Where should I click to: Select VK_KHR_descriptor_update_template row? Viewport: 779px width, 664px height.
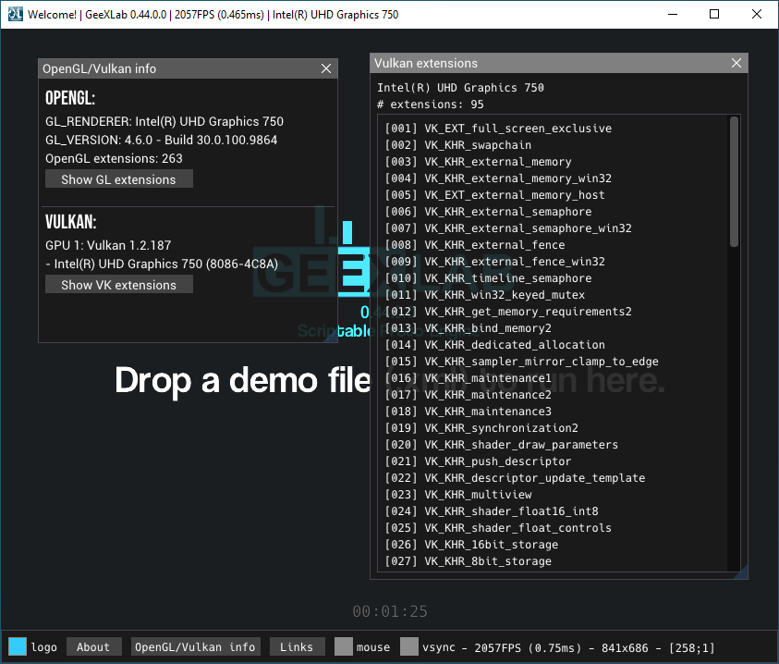click(x=516, y=478)
